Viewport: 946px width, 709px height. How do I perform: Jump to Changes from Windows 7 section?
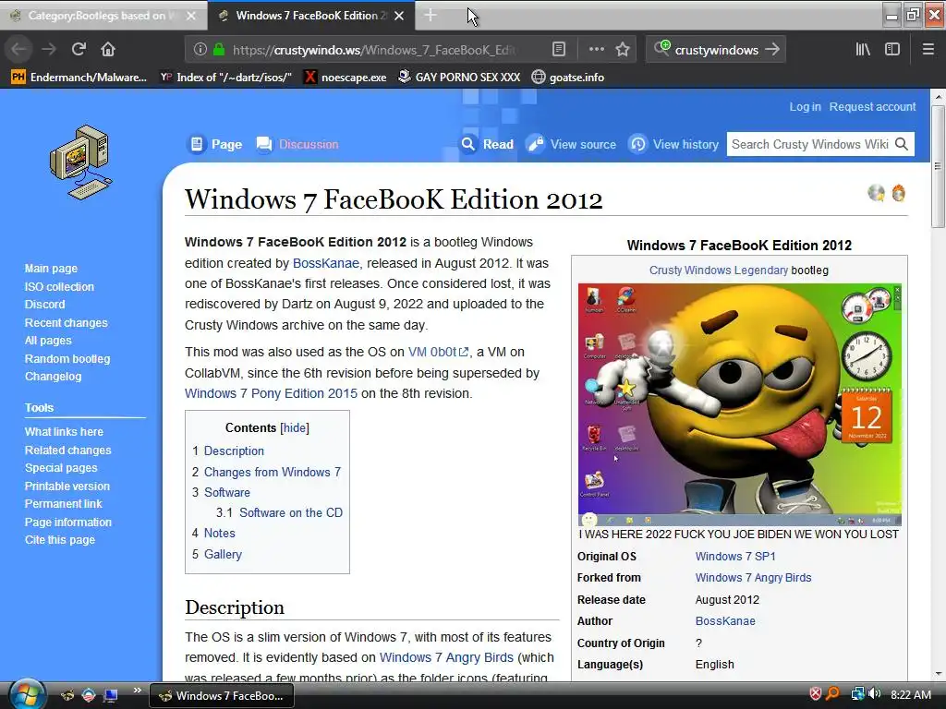coord(273,472)
